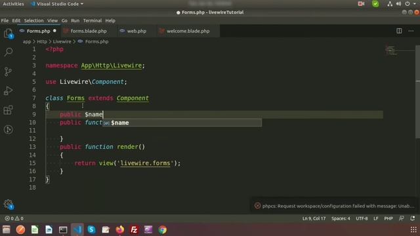The image size is (420, 236).
Task: Open Source Control view
Action: [9, 71]
